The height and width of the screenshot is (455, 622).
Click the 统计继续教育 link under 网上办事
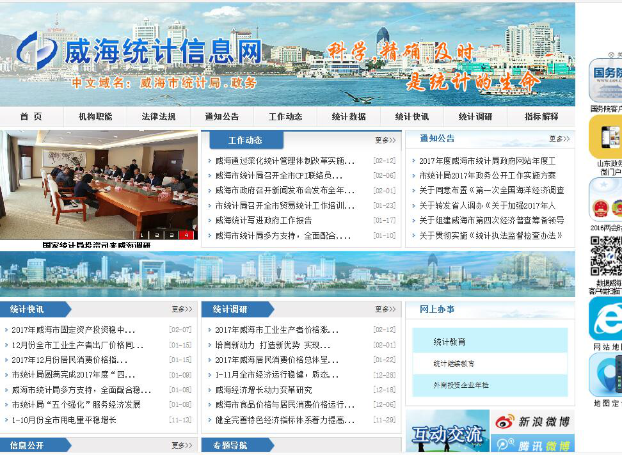454,363
